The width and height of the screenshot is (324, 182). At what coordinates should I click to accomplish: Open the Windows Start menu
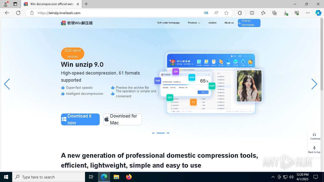[6, 177]
